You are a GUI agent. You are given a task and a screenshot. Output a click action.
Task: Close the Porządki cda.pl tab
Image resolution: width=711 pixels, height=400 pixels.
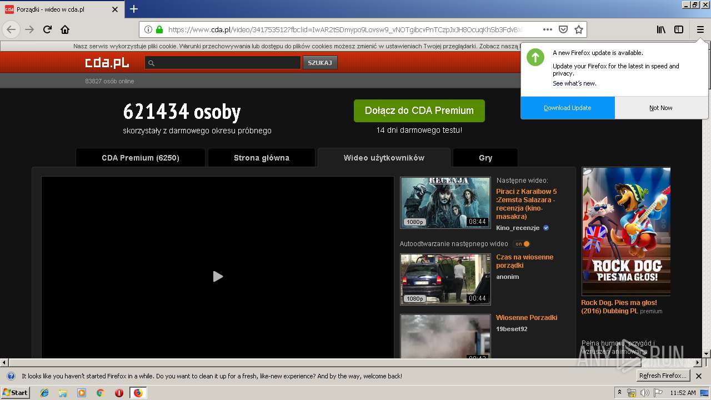click(115, 9)
